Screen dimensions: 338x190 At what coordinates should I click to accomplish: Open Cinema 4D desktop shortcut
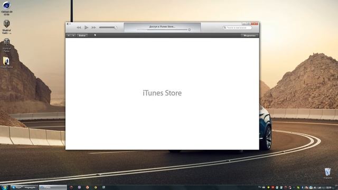pyautogui.click(x=6, y=8)
